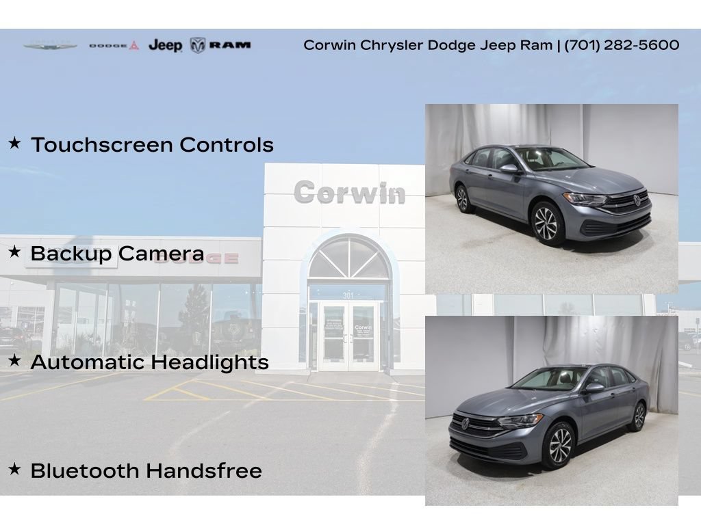Click the star beside Bluetooth Handsfree

14,469
